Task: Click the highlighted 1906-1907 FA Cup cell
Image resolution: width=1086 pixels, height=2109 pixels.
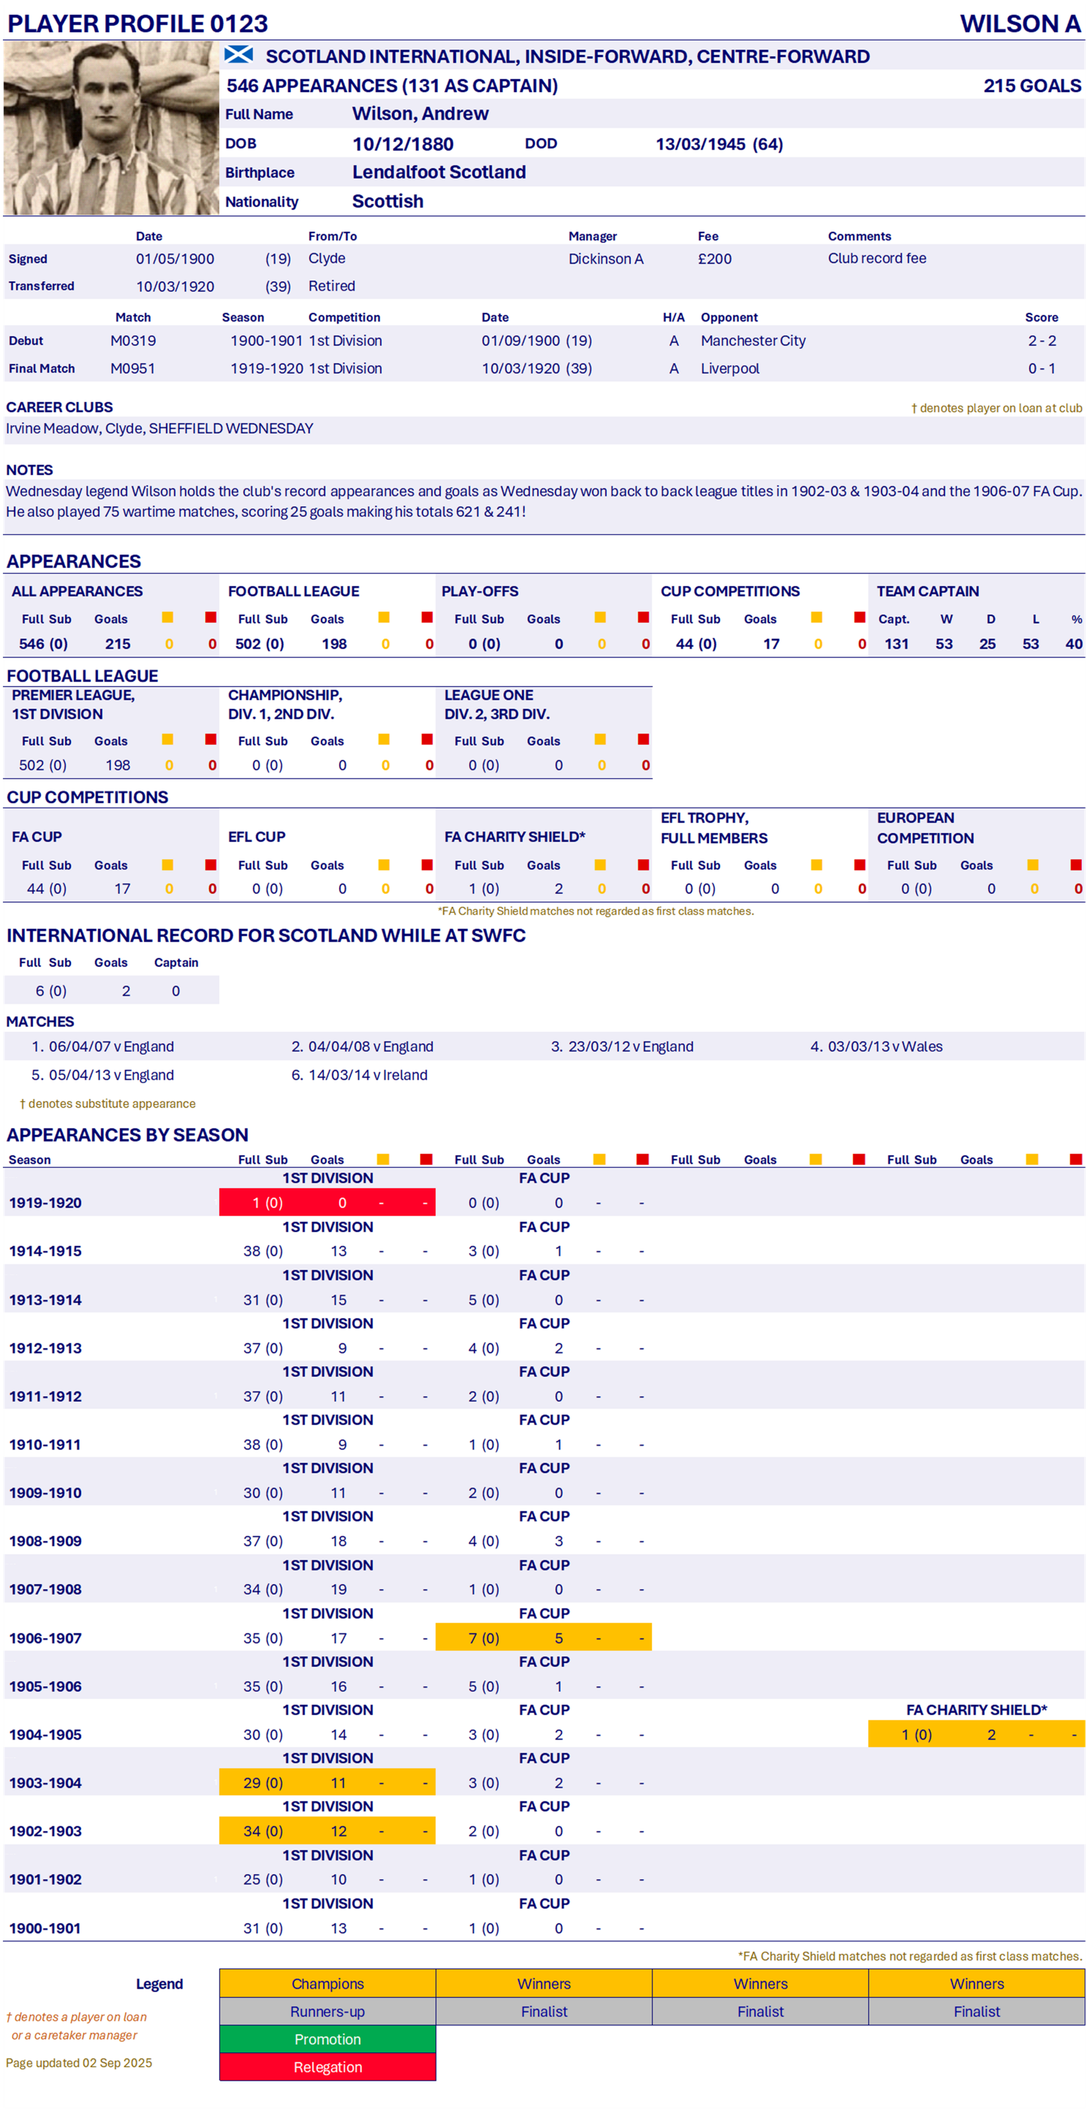Action: coord(543,1637)
